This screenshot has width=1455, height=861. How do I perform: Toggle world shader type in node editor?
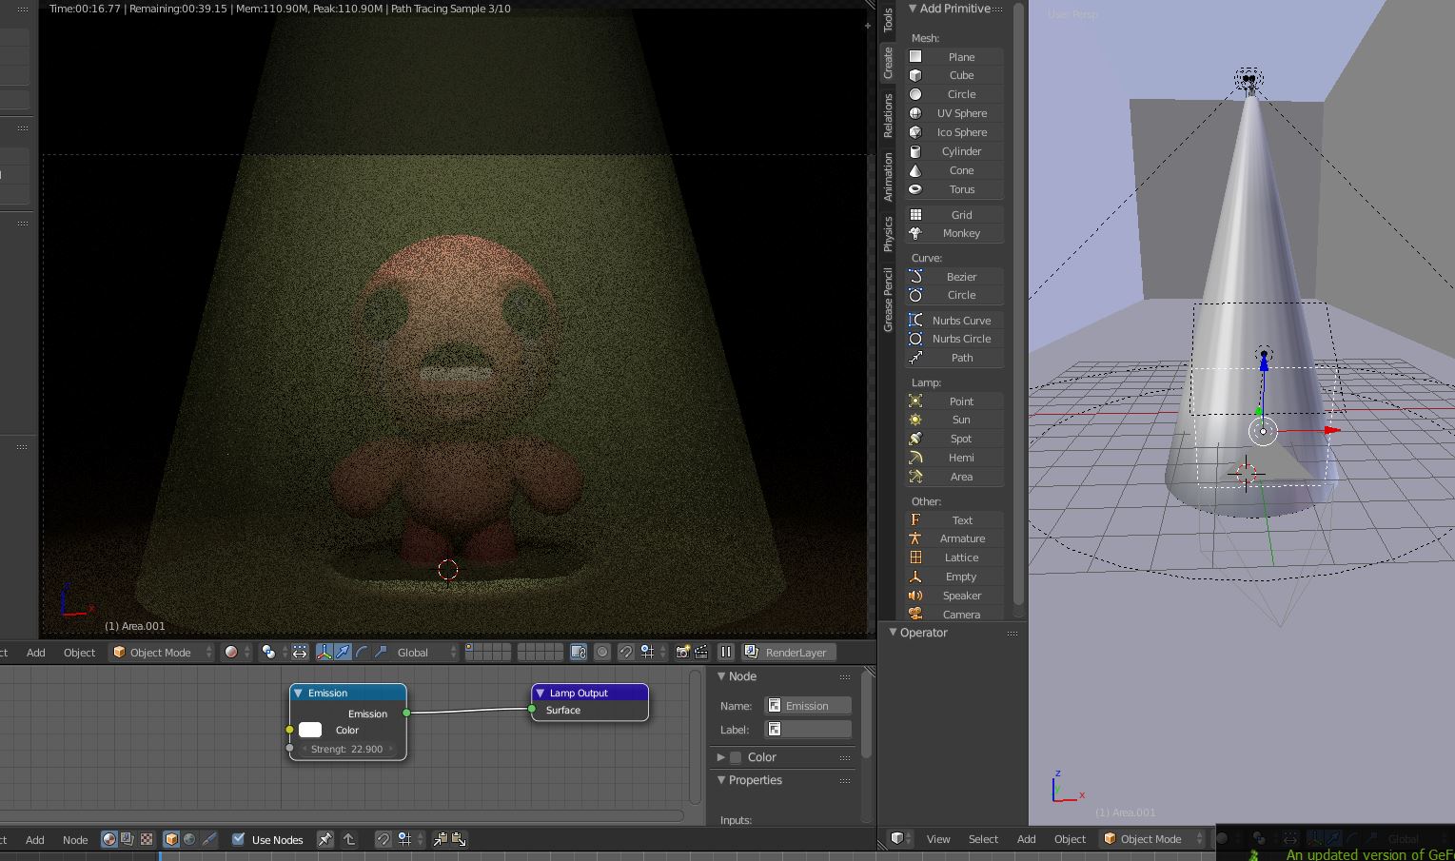189,839
